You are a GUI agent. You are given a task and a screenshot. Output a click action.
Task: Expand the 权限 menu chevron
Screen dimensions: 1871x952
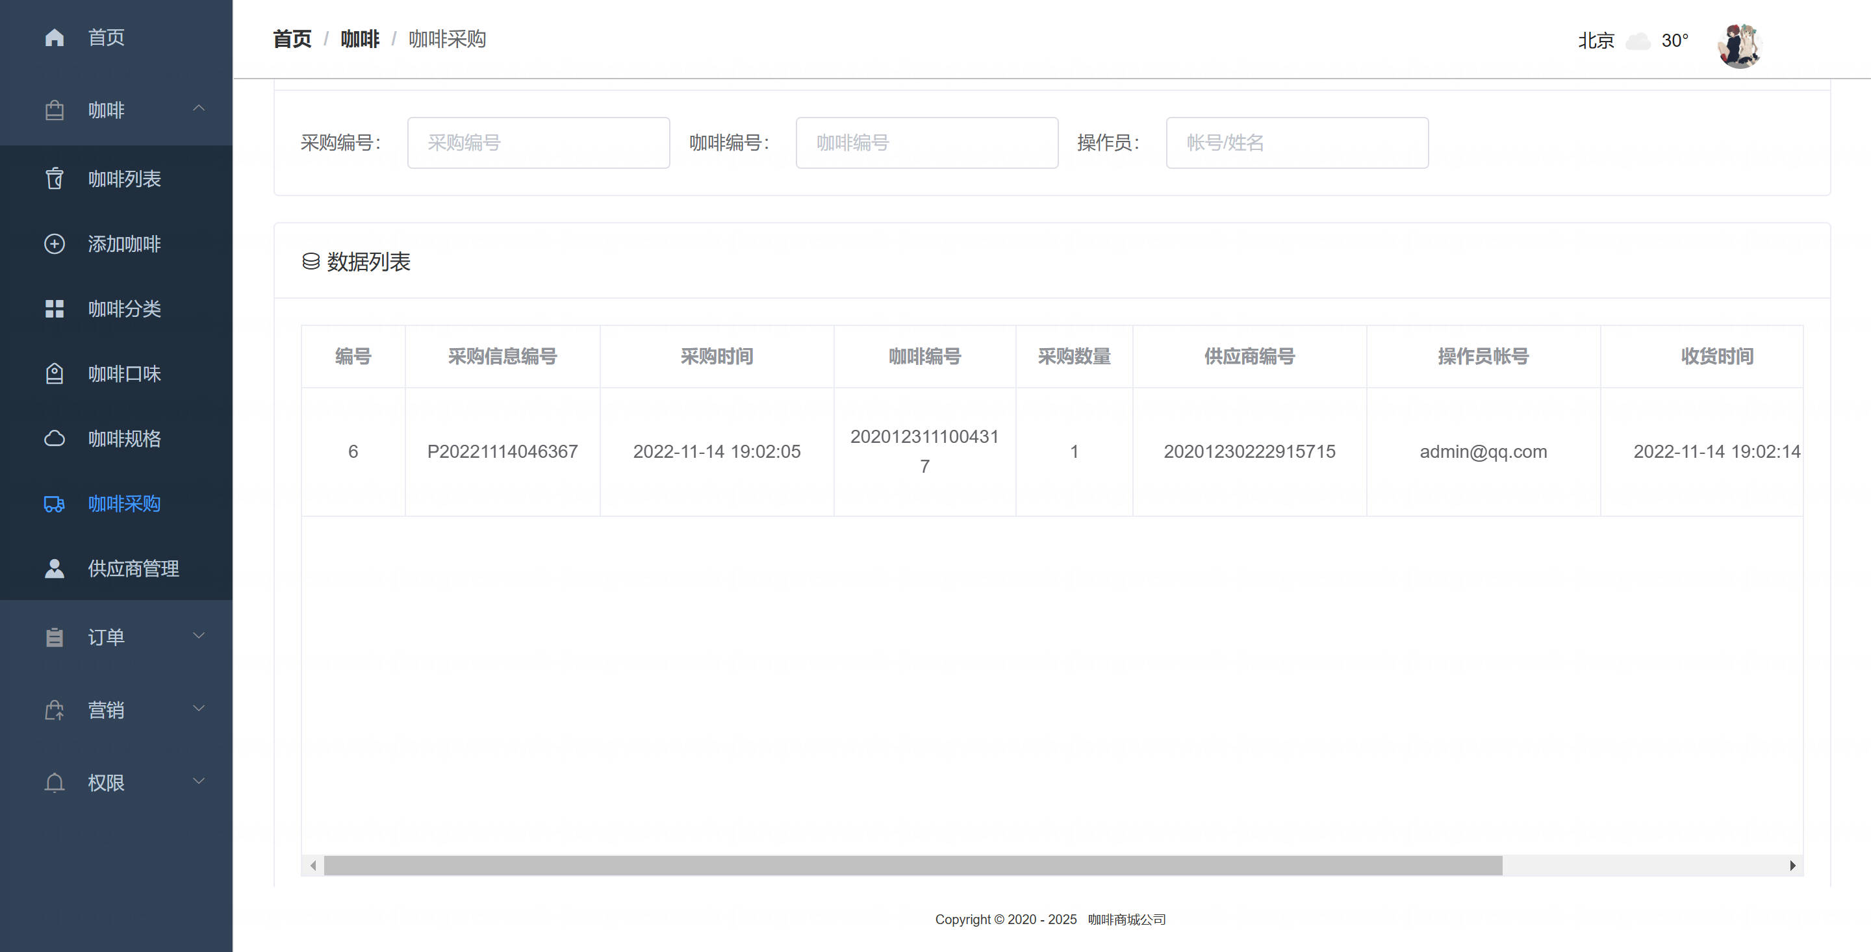point(198,781)
